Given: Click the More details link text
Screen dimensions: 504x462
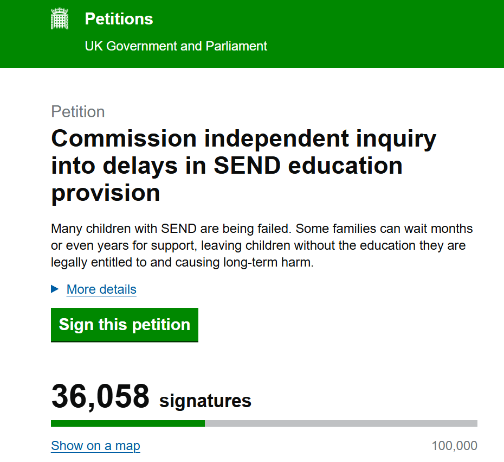Looking at the screenshot, I should click(x=101, y=289).
